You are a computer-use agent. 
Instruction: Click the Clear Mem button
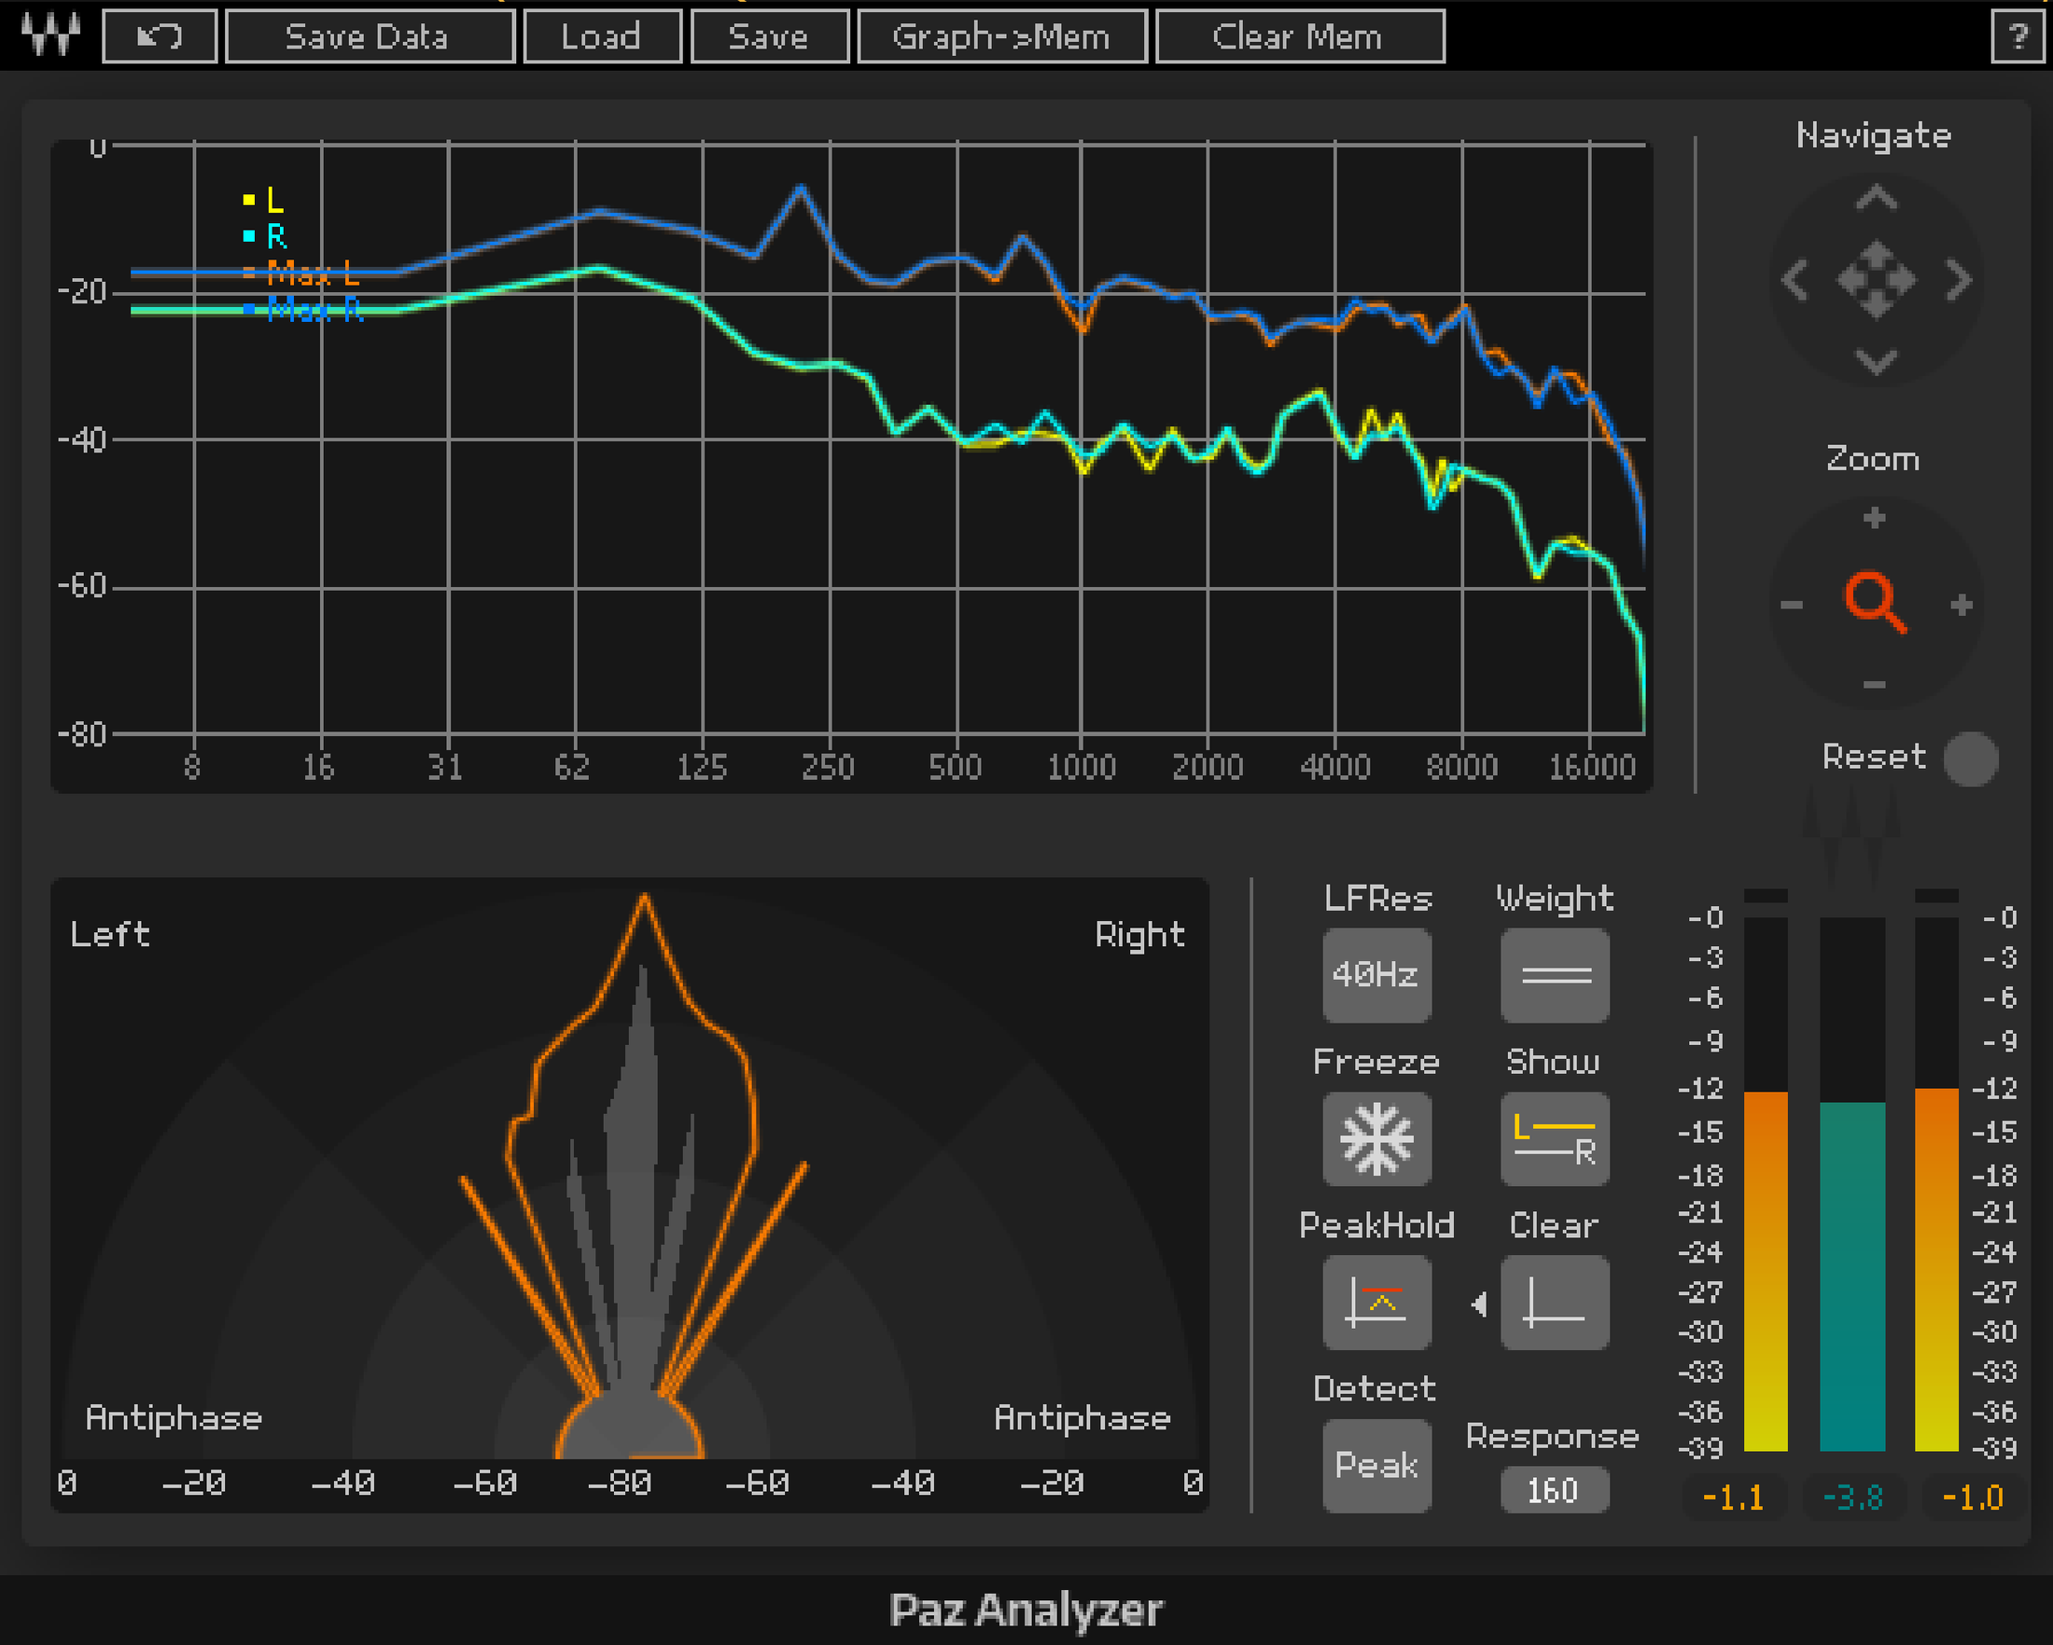[x=1300, y=36]
